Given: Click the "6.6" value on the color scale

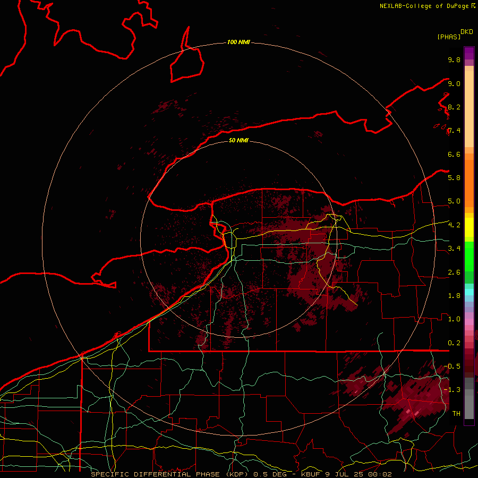Looking at the screenshot, I should (454, 154).
